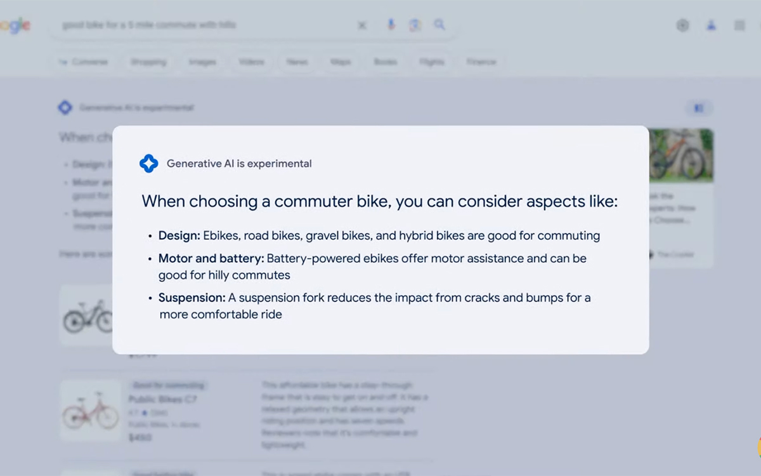Switch to the Images tab
Image resolution: width=761 pixels, height=476 pixels.
(202, 62)
